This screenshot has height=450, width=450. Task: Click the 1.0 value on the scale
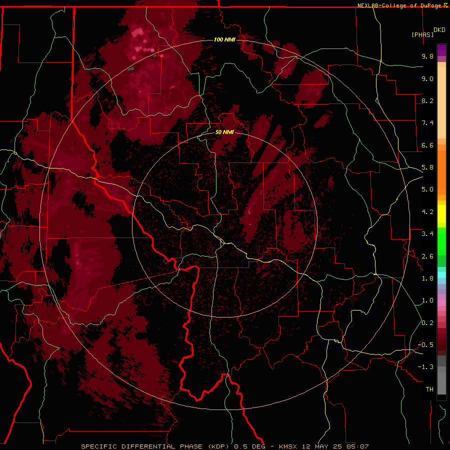point(427,300)
